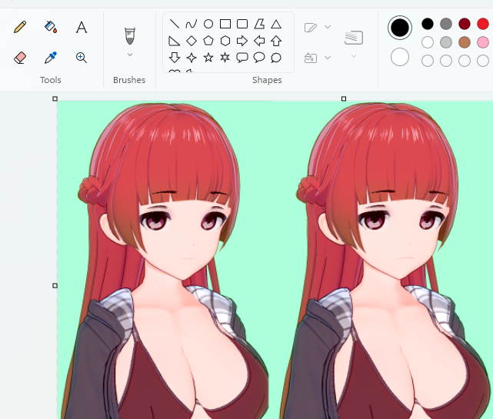The width and height of the screenshot is (493, 419).
Task: Pick the Six-point star shape
Action: coord(225,58)
